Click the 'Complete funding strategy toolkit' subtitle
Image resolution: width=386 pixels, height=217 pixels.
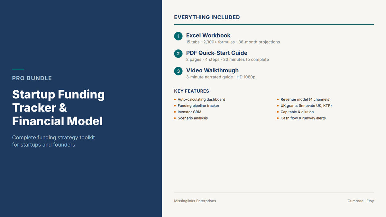[53, 141]
